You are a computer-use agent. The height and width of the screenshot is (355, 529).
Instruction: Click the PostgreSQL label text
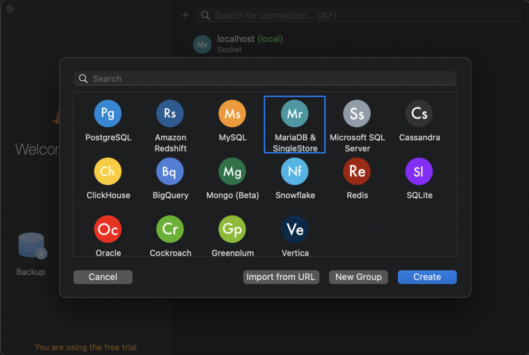(108, 138)
